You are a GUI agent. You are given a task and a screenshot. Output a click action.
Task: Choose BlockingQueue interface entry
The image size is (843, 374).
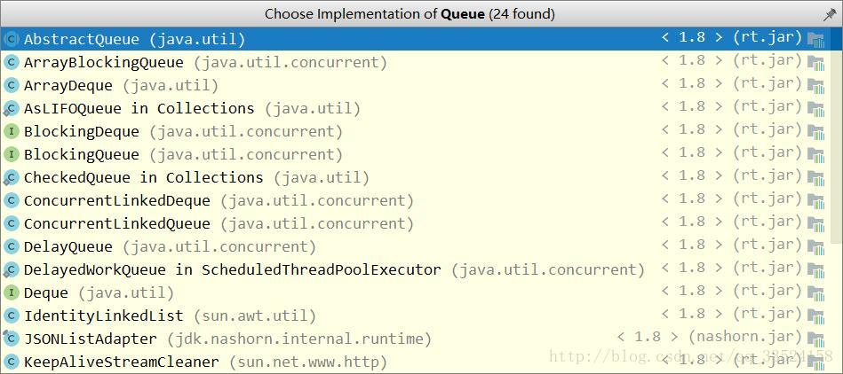coord(417,154)
